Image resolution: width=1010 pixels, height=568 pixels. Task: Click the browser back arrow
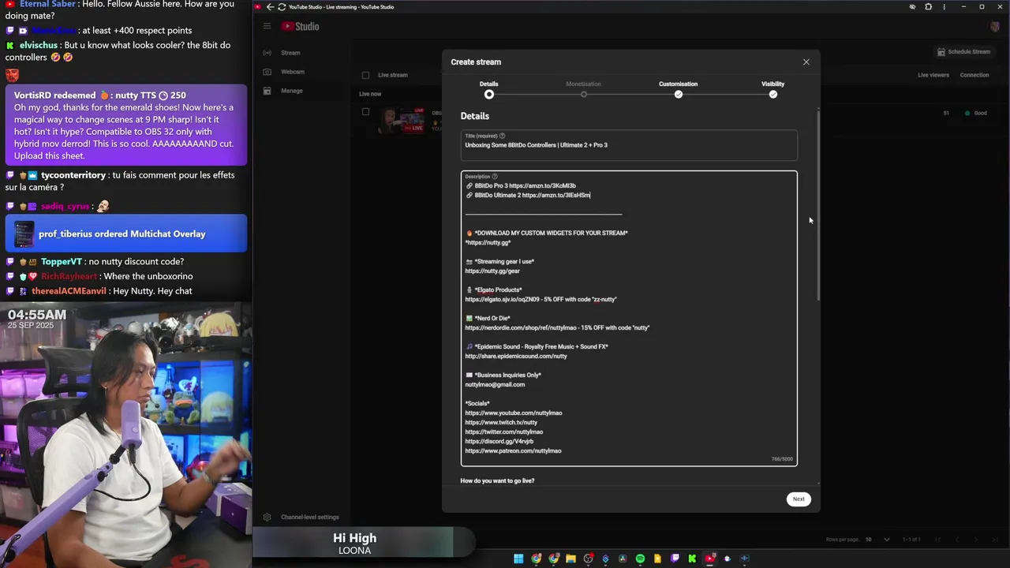(270, 7)
